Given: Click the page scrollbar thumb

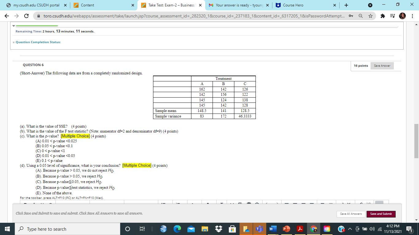Looking at the screenshot, I should [416, 141].
